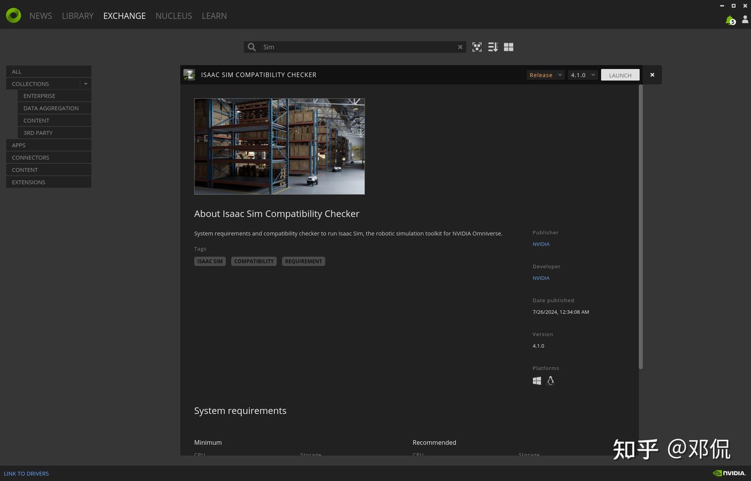Open the user account icon
The width and height of the screenshot is (751, 481).
745,19
